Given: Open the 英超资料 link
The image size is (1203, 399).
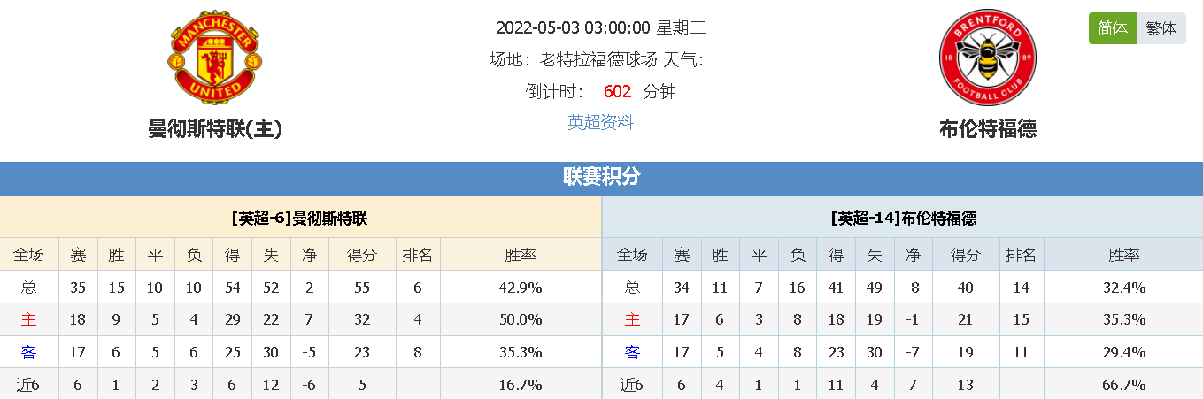Looking at the screenshot, I should pyautogui.click(x=601, y=122).
